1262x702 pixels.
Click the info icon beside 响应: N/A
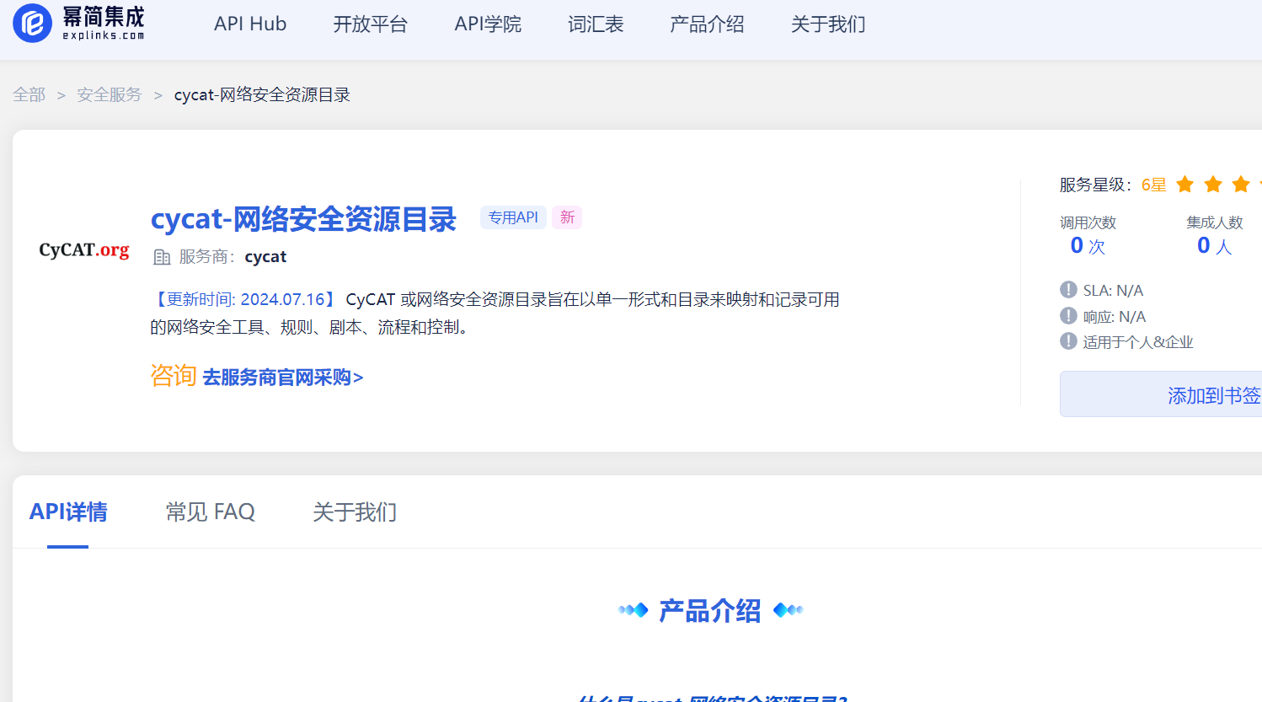pyautogui.click(x=1068, y=316)
